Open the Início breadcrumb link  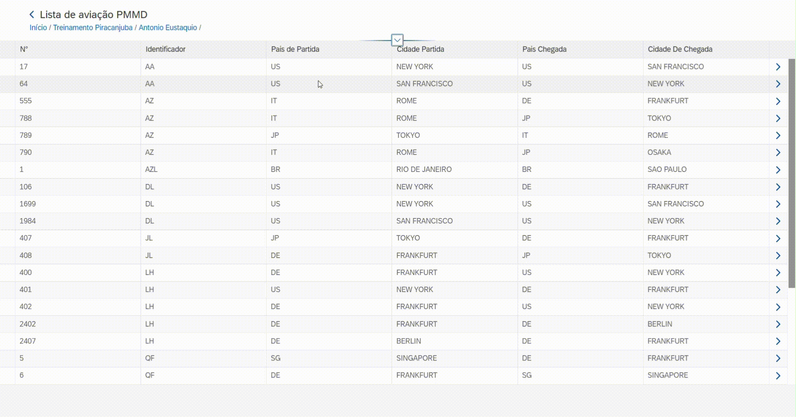tap(38, 27)
